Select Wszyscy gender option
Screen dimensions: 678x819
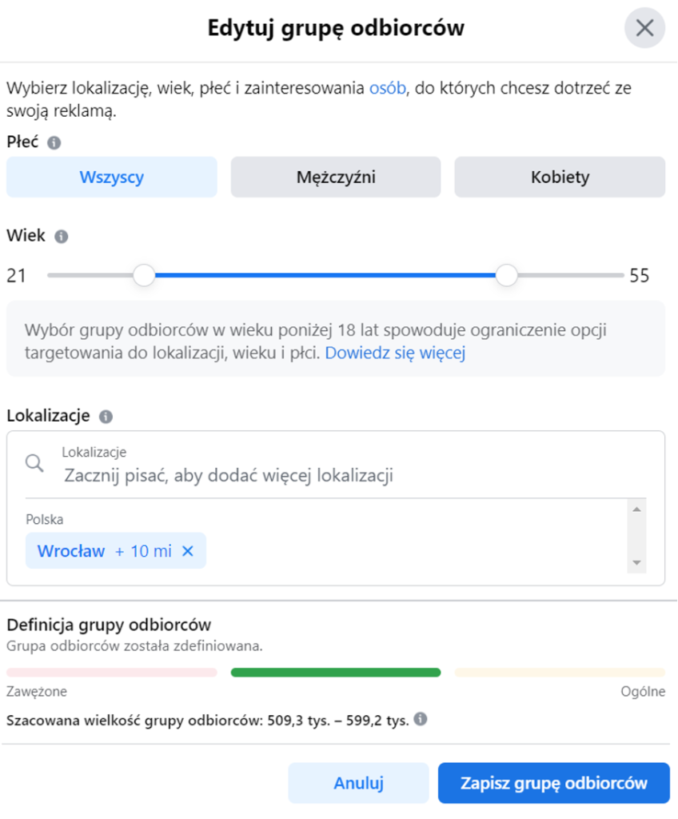click(112, 177)
